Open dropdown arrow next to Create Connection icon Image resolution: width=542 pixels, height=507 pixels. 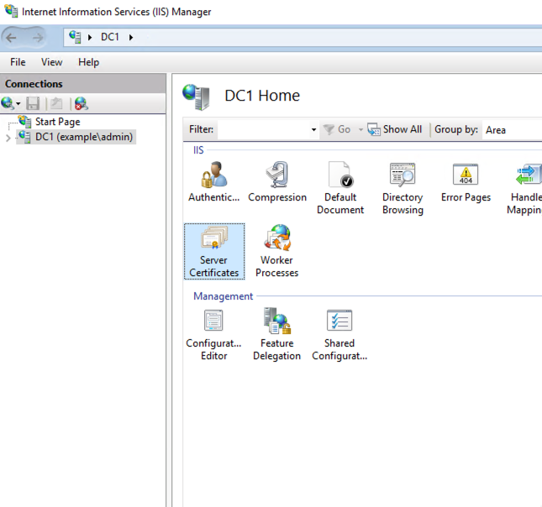pos(18,103)
